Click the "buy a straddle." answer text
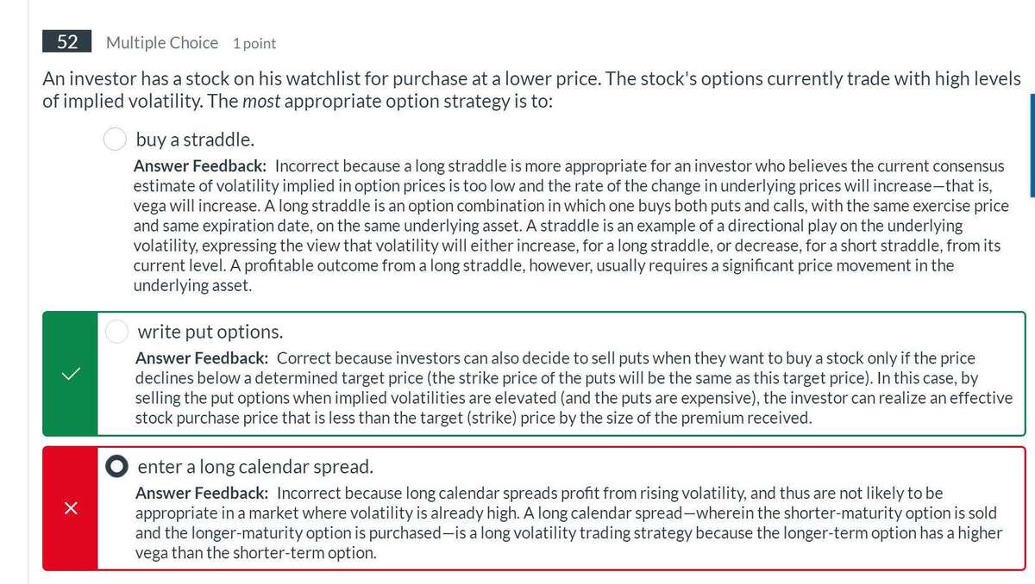Viewport: 1035px width, 584px height. point(195,139)
